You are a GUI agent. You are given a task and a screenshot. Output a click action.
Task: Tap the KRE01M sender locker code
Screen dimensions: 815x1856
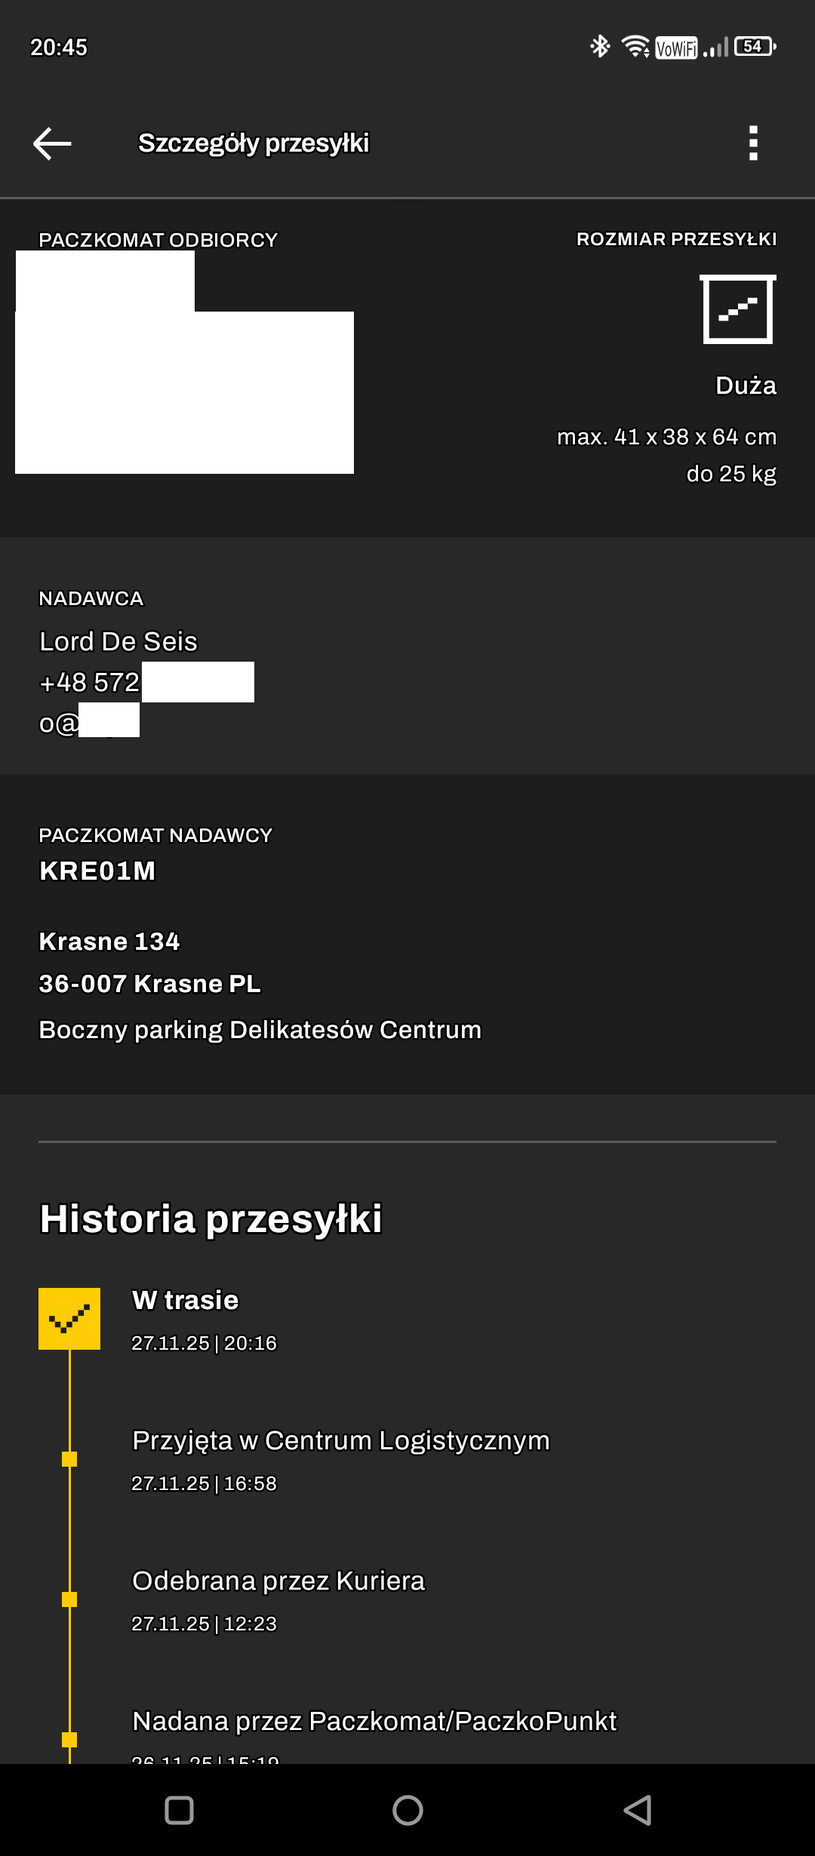point(97,871)
